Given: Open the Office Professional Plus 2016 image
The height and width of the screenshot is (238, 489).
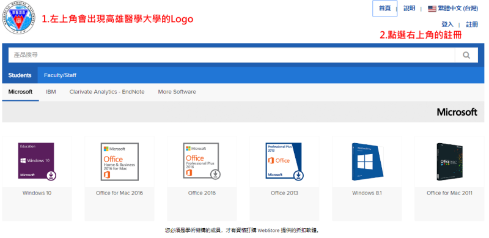Looking at the screenshot, I should [202, 161].
